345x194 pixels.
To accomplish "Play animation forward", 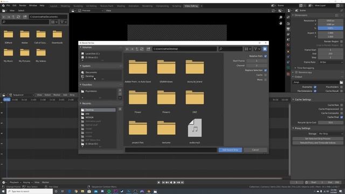I will pos(175,182).
